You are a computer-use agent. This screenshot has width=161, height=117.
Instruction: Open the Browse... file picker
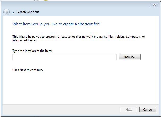pos(129,57)
